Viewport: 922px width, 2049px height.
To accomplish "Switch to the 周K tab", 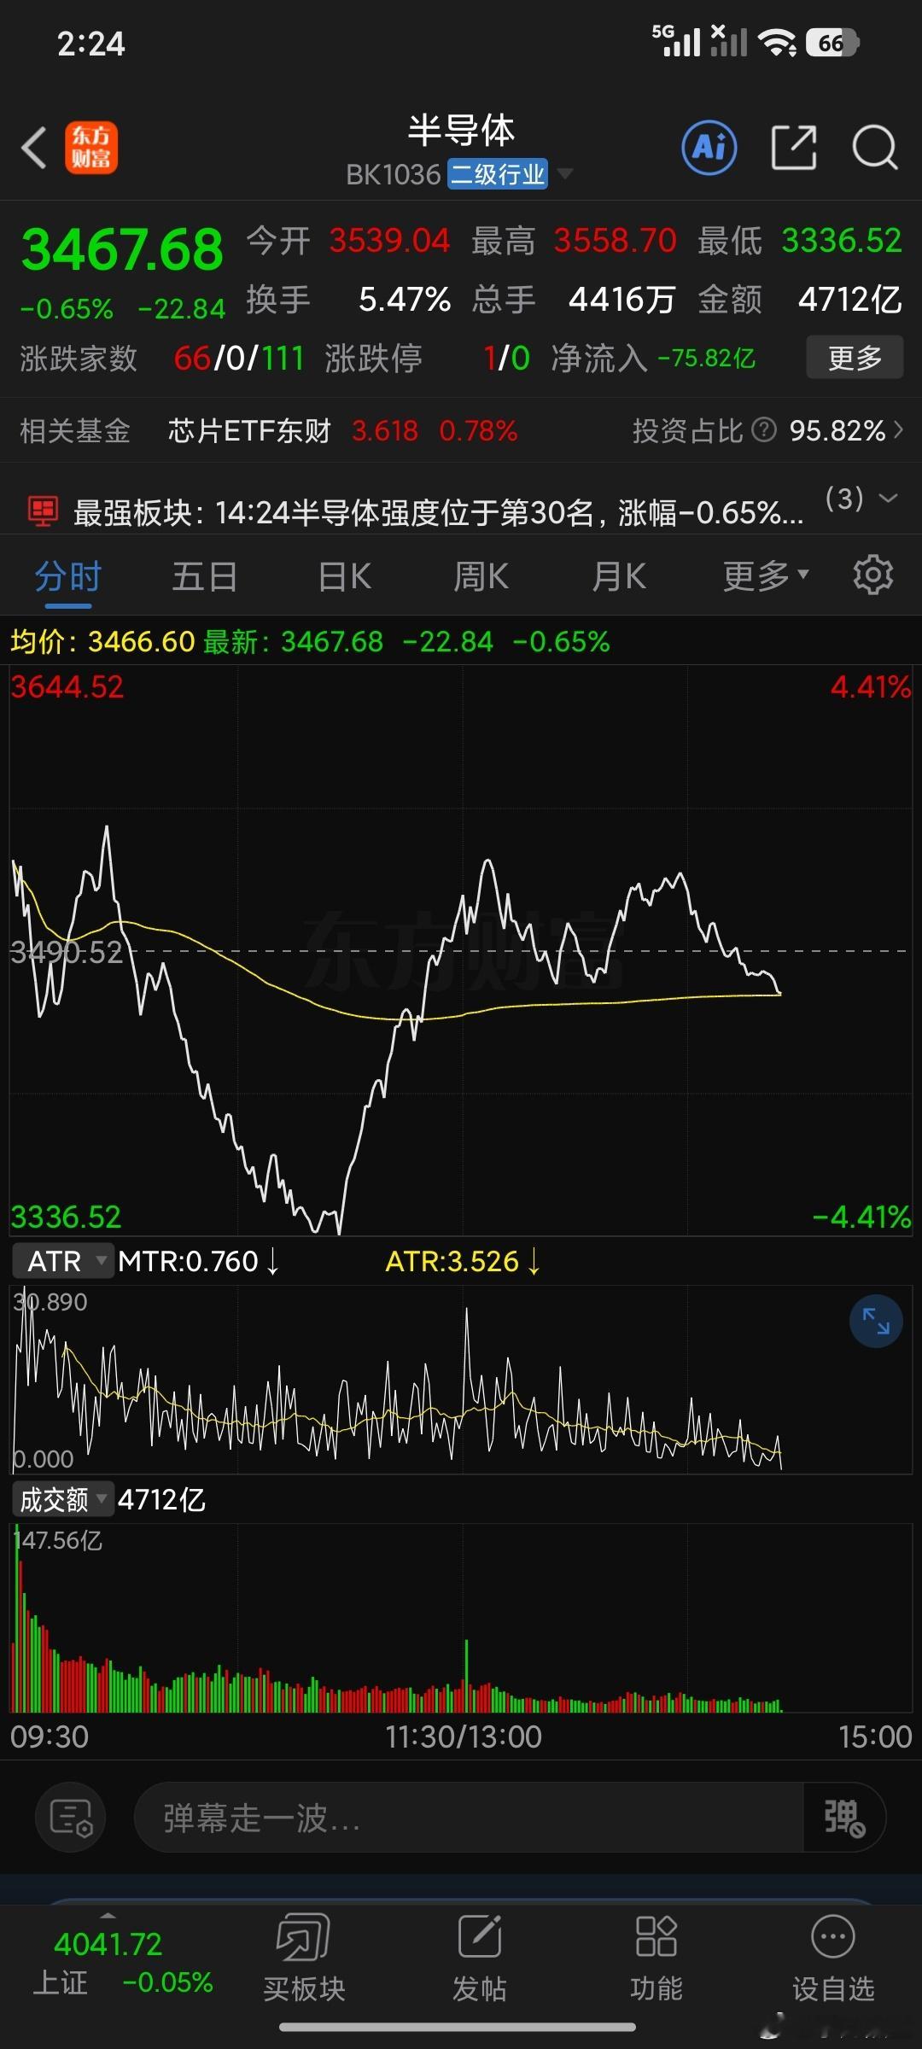I will point(481,576).
